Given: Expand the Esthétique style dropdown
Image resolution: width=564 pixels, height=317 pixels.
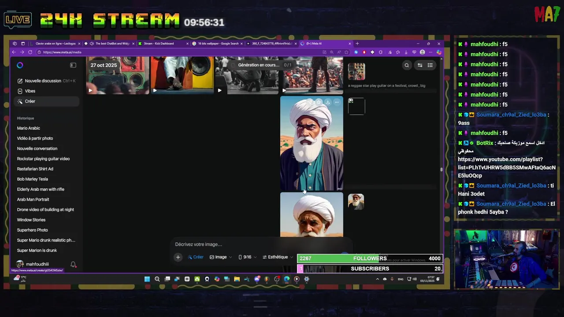Looking at the screenshot, I should (x=278, y=257).
